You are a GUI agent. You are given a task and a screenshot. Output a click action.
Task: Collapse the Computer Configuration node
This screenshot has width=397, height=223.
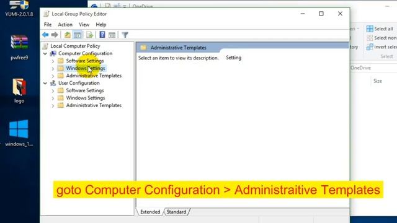tap(45, 54)
